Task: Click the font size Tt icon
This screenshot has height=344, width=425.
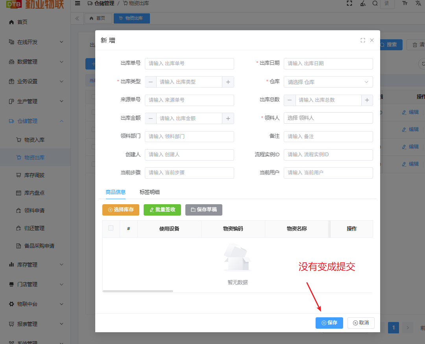Action: [405, 3]
